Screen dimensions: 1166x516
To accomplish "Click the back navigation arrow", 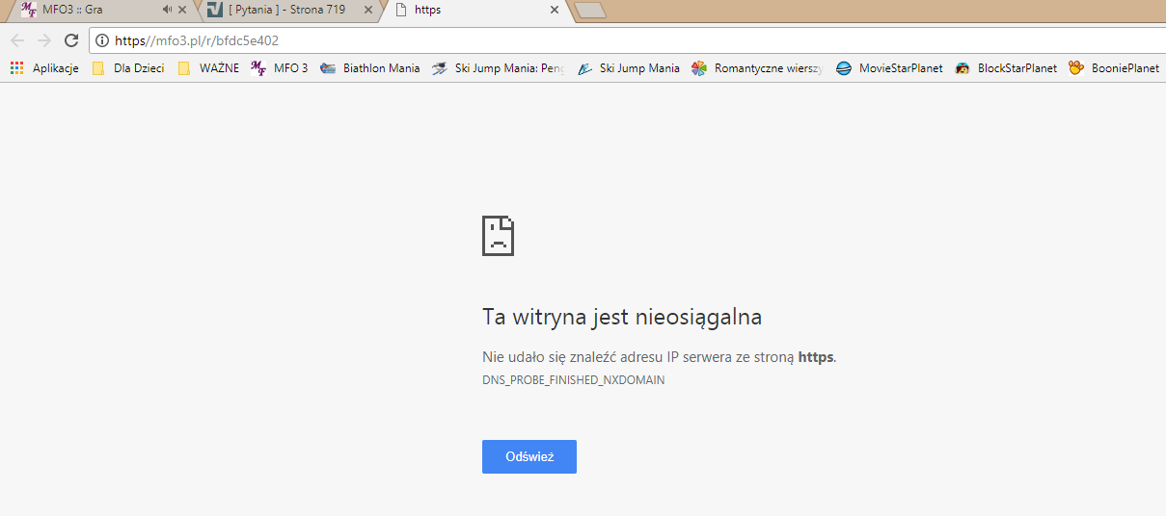I will [x=17, y=40].
